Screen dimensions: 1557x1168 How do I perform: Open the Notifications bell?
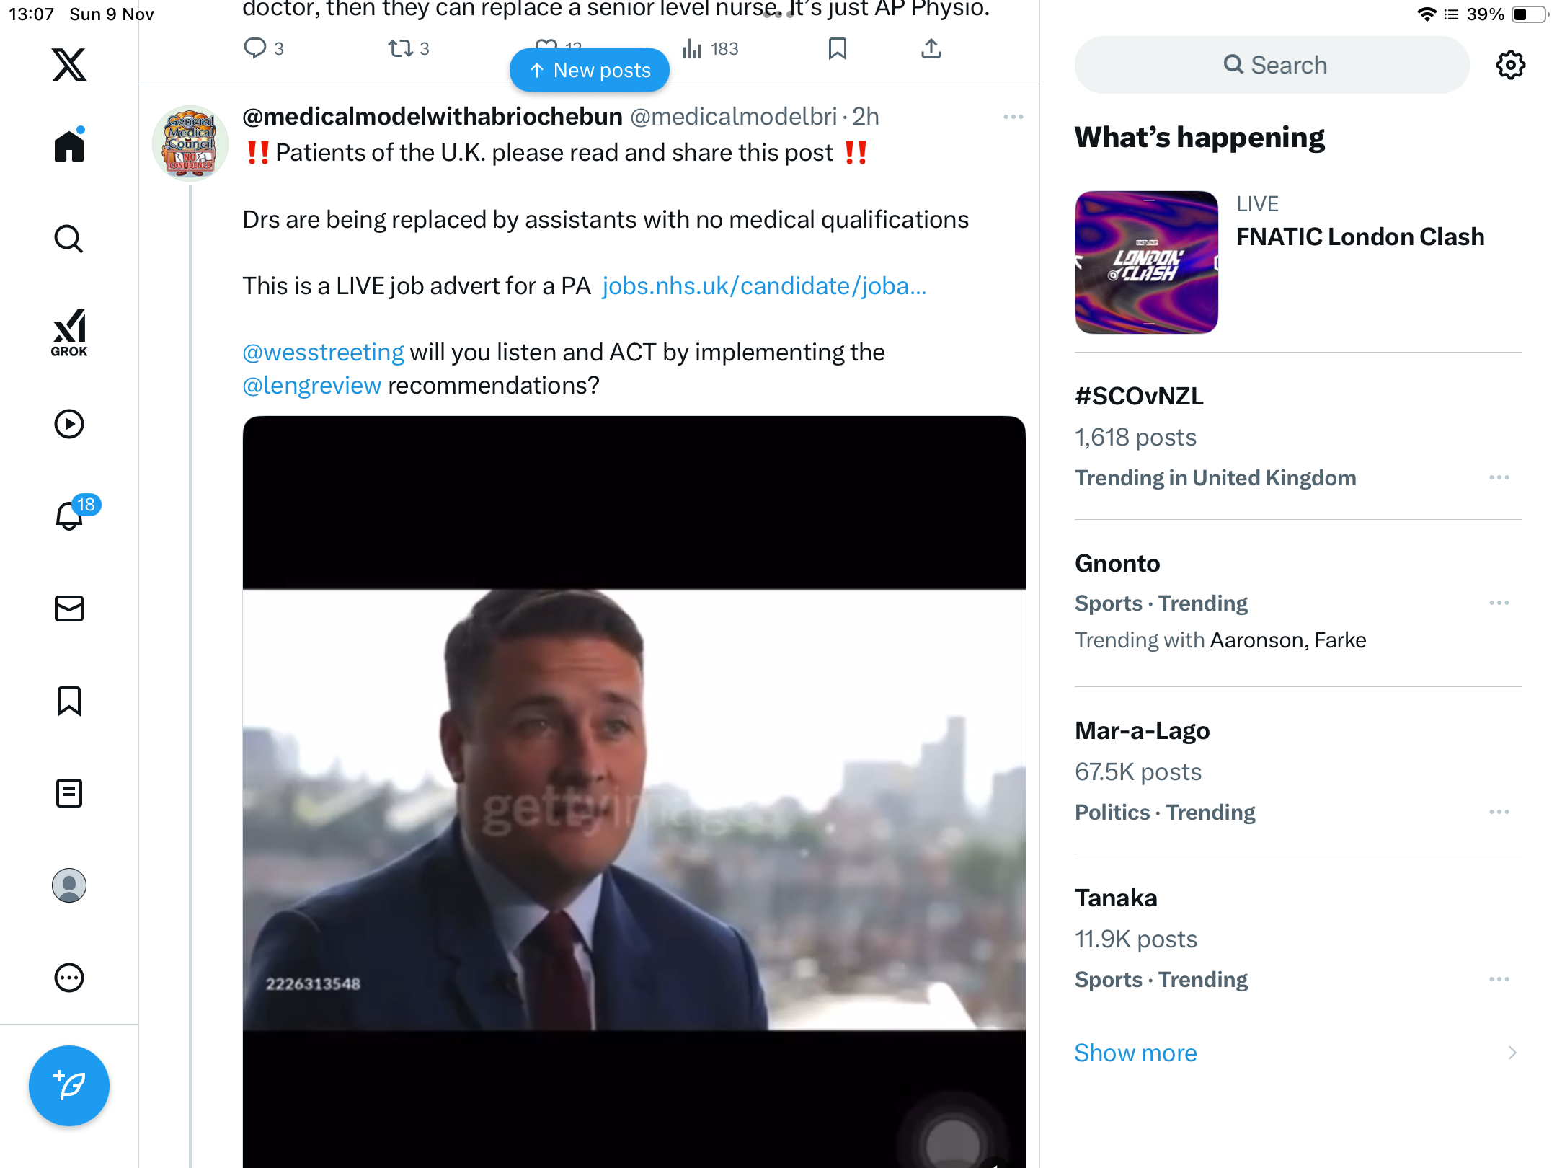point(70,516)
